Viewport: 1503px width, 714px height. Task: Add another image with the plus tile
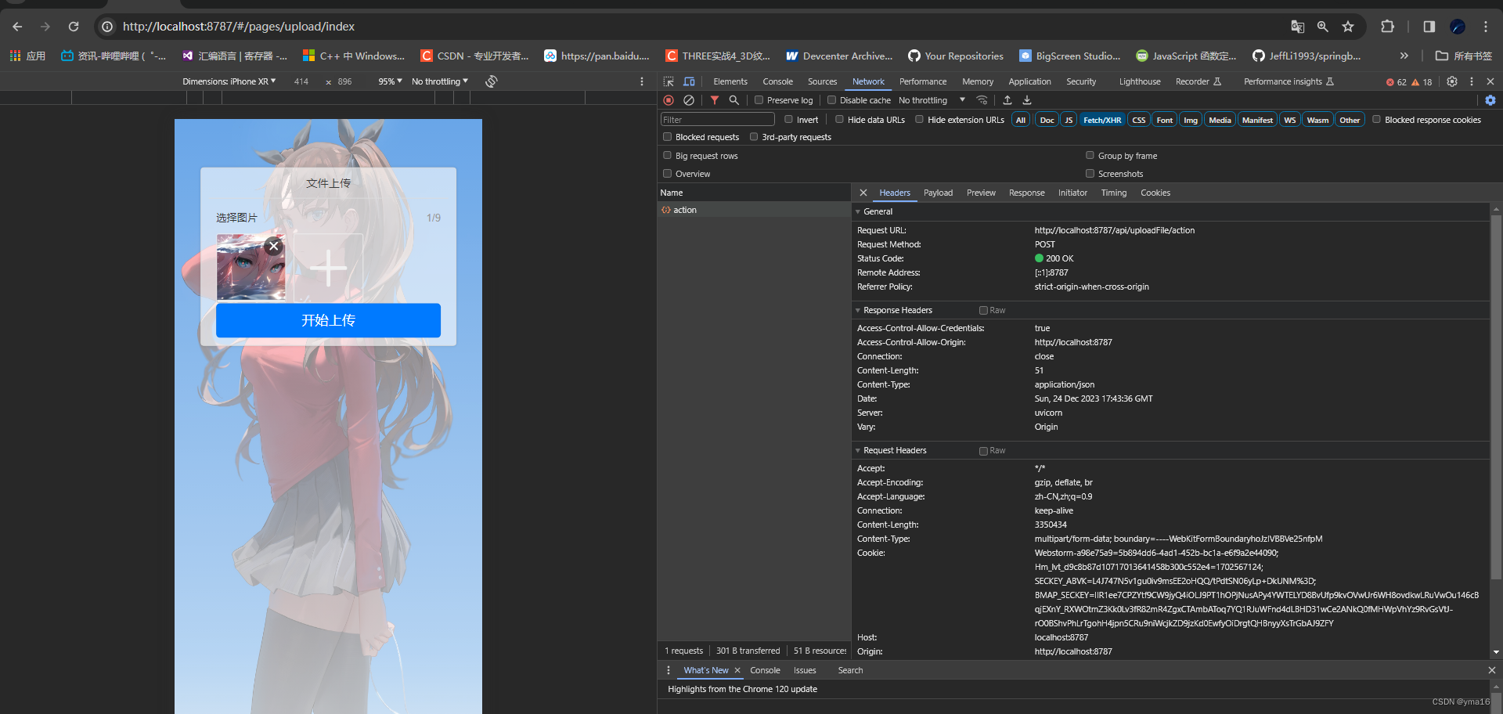(329, 269)
